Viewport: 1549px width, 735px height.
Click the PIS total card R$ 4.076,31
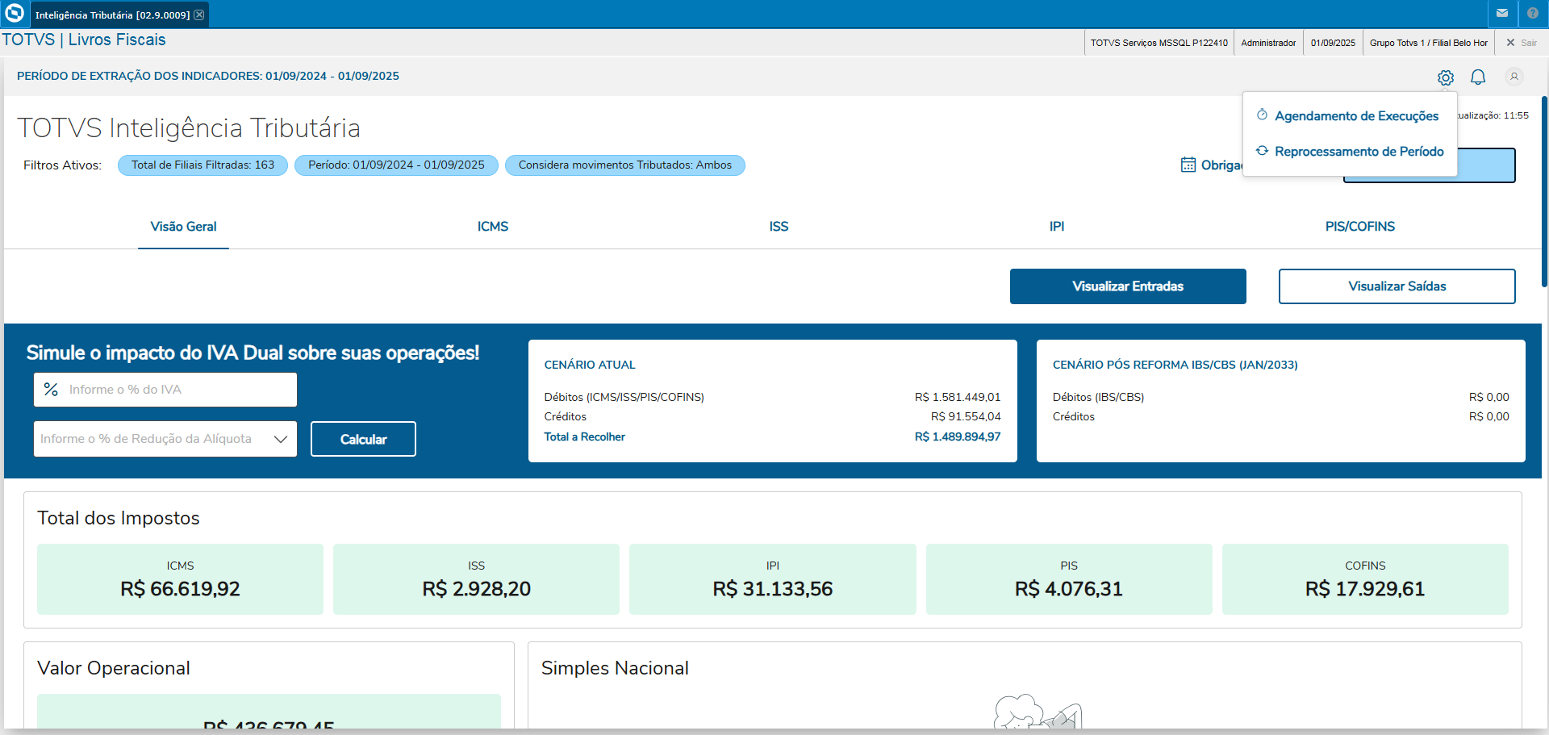pyautogui.click(x=1069, y=579)
